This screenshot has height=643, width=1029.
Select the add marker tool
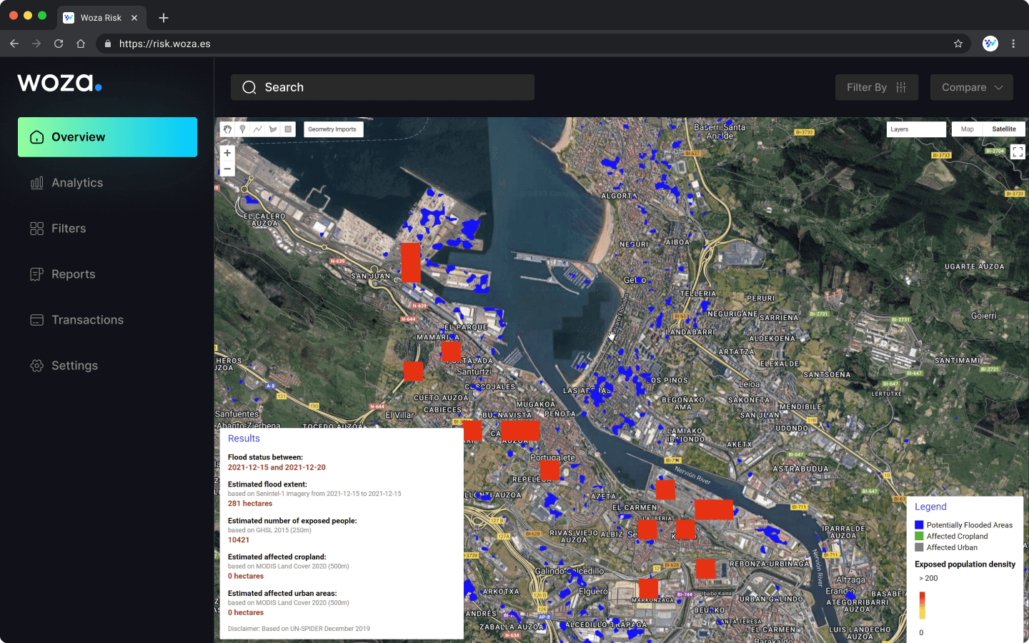243,129
